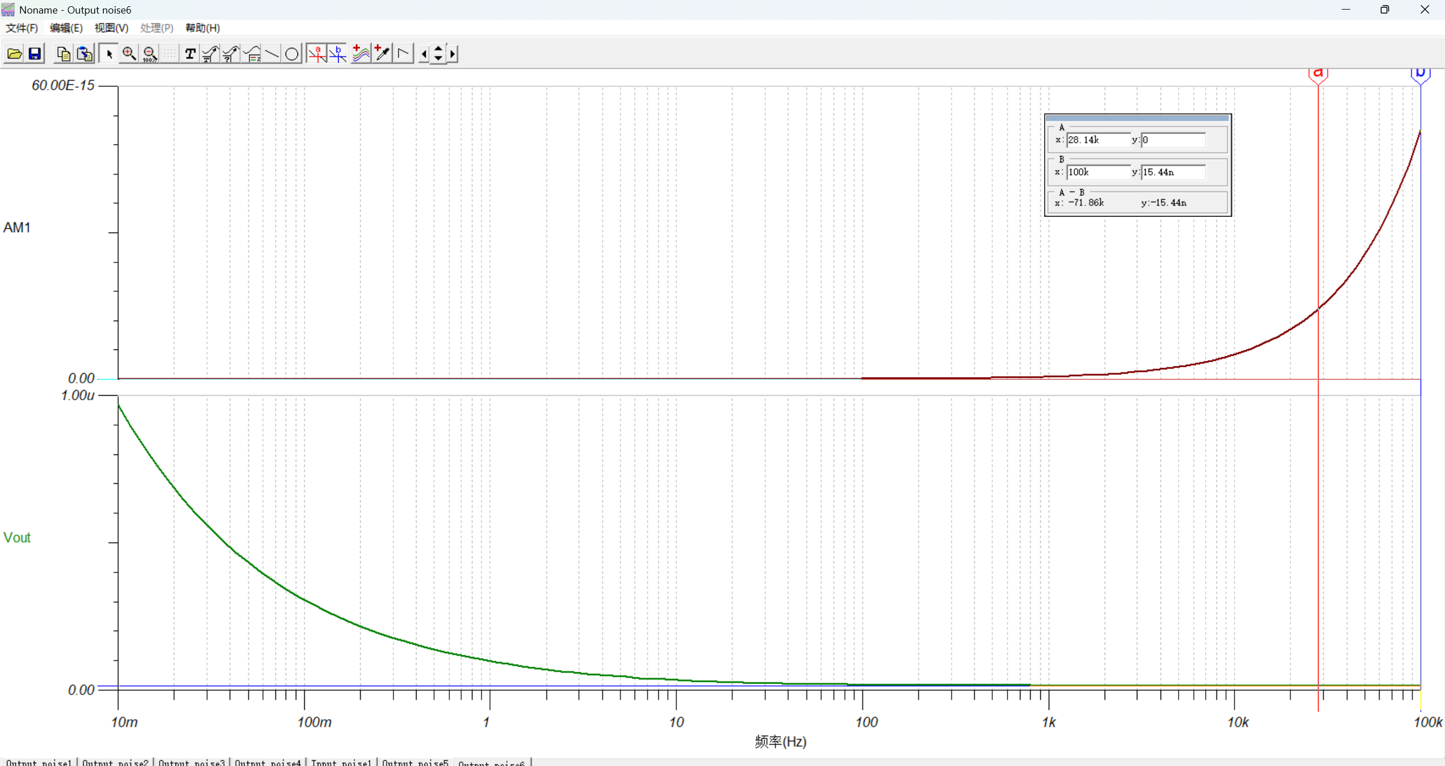This screenshot has height=766, width=1445.
Task: Save the diagram with the floppy icon
Action: coord(35,54)
